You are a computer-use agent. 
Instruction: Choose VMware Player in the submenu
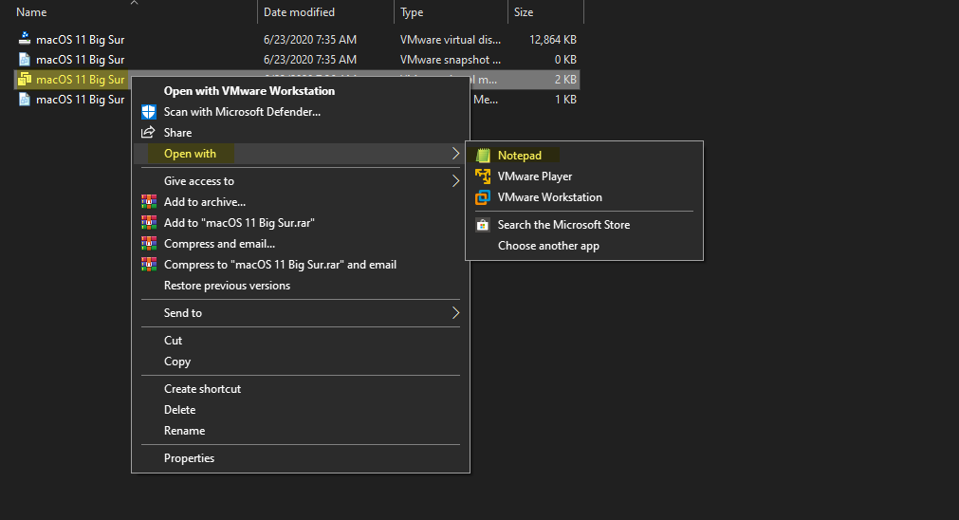[535, 176]
